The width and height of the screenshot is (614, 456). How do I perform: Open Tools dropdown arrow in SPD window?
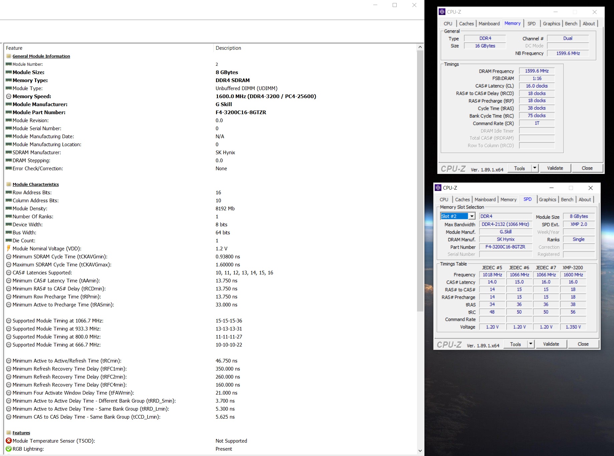531,344
